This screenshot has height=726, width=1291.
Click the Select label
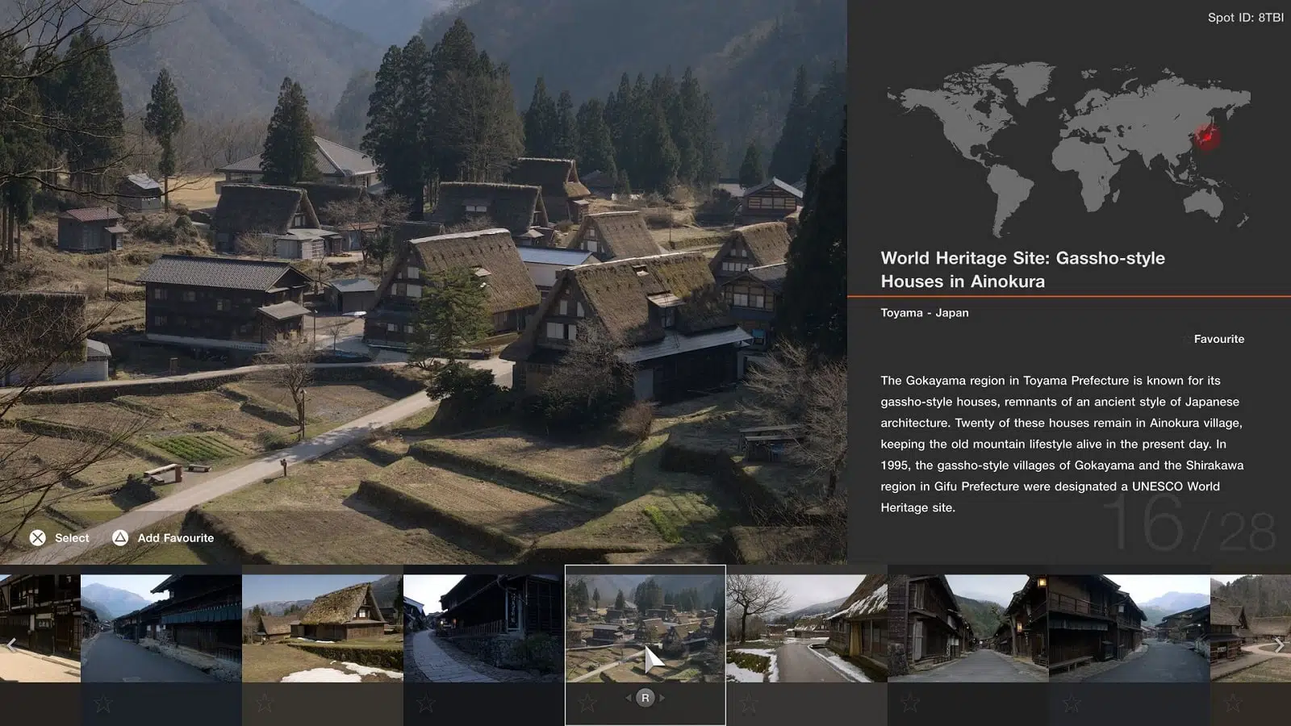coord(72,538)
